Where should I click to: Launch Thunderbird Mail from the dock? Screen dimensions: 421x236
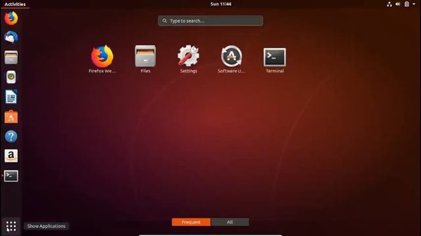click(x=11, y=37)
